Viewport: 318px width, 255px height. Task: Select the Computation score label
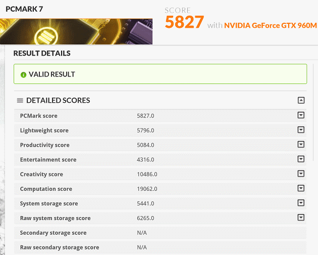[46, 189]
